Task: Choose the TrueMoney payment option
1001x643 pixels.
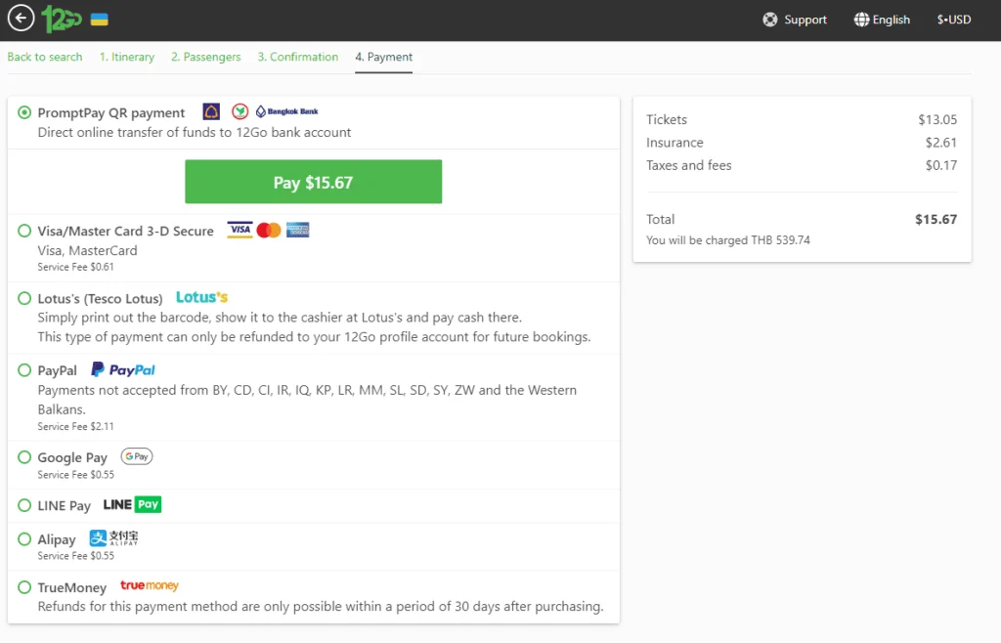Action: coord(24,587)
